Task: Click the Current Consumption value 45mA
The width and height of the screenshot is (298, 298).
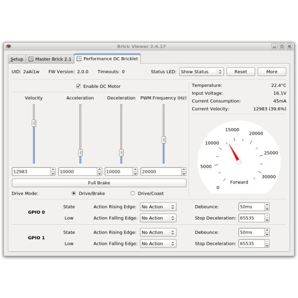Action: (280, 101)
